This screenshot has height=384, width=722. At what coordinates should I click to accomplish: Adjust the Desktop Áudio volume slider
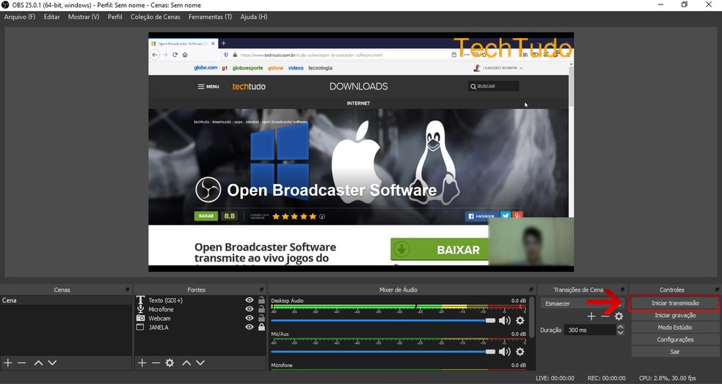383,320
